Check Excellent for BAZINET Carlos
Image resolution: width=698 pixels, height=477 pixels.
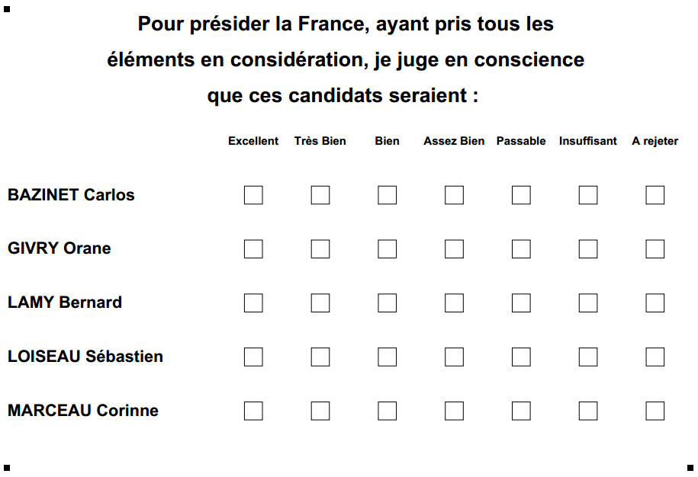pos(253,195)
